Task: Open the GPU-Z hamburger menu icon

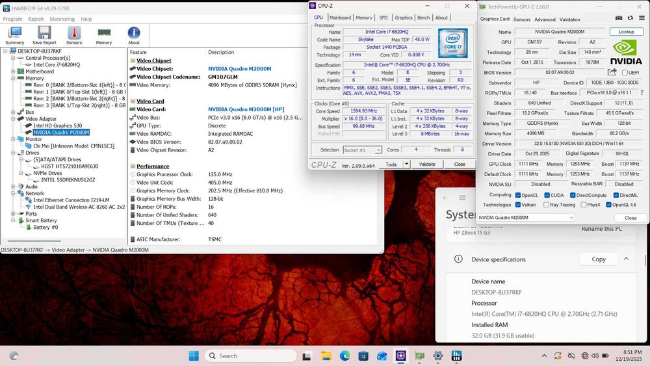Action: [642, 18]
